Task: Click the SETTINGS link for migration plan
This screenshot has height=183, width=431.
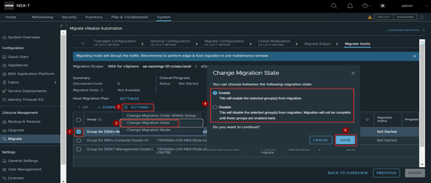Action: pos(129,99)
